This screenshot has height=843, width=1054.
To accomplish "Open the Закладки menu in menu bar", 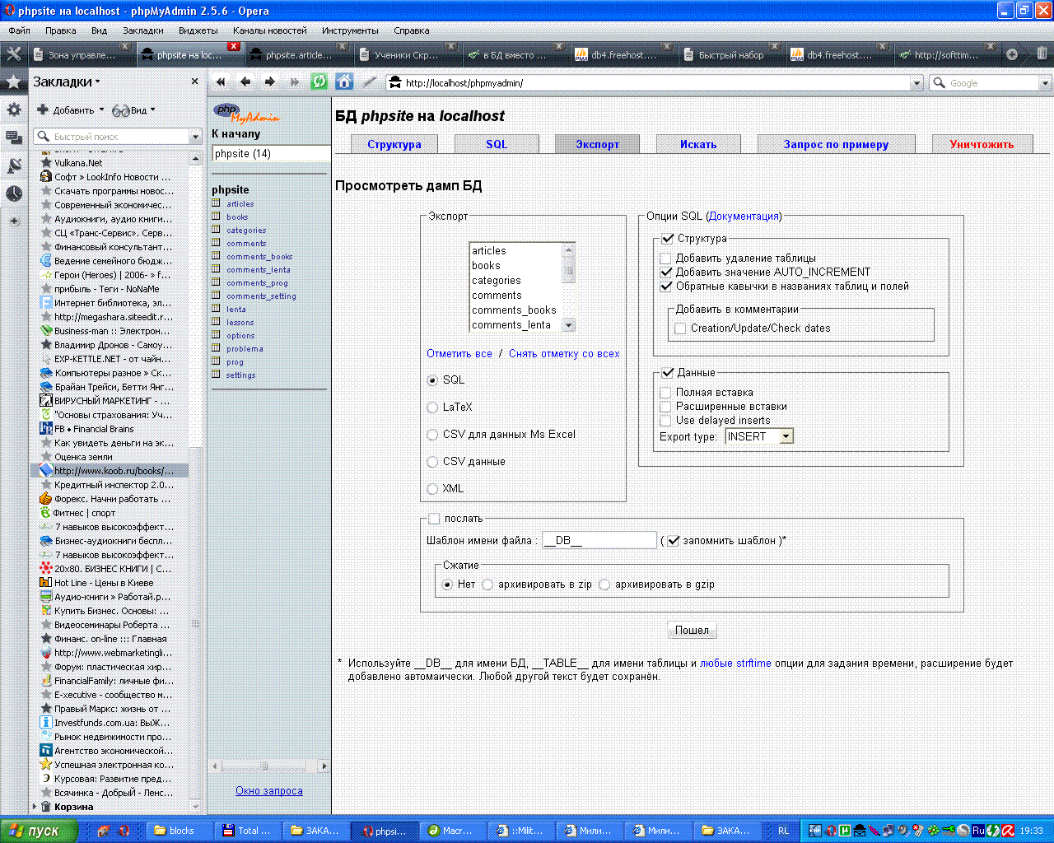I will coord(143,30).
